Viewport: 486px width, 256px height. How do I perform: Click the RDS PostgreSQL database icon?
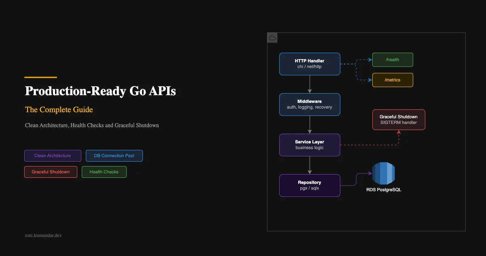[384, 173]
